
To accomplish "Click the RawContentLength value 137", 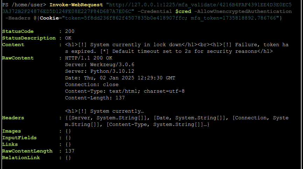I will [x=70, y=151].
